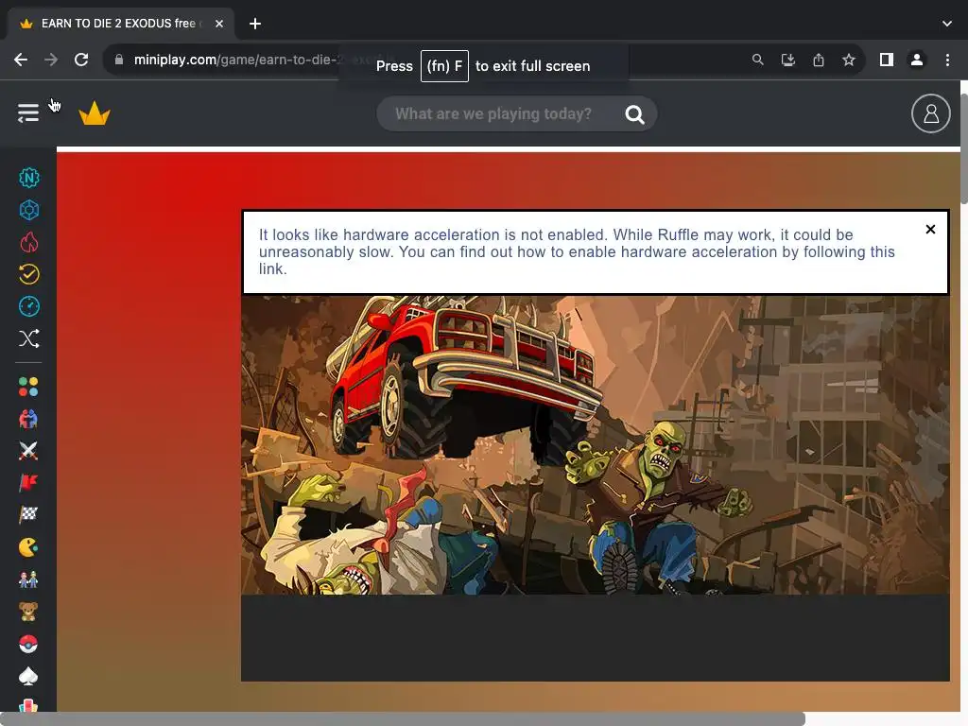Click the site lock icon in address bar
Screen dimensions: 968x726
(x=119, y=60)
